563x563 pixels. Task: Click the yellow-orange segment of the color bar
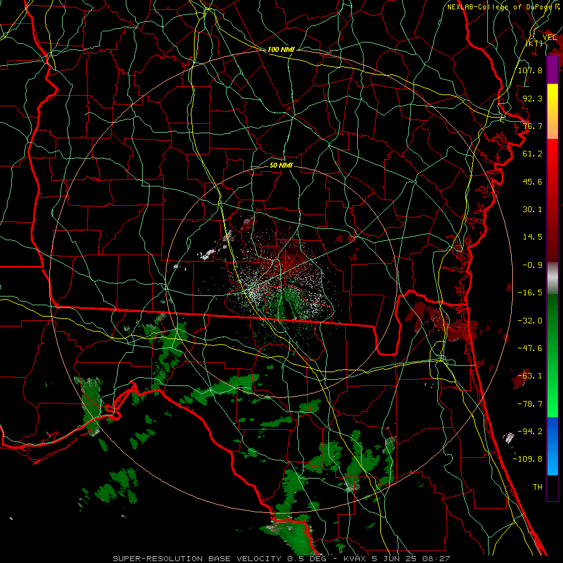552,111
